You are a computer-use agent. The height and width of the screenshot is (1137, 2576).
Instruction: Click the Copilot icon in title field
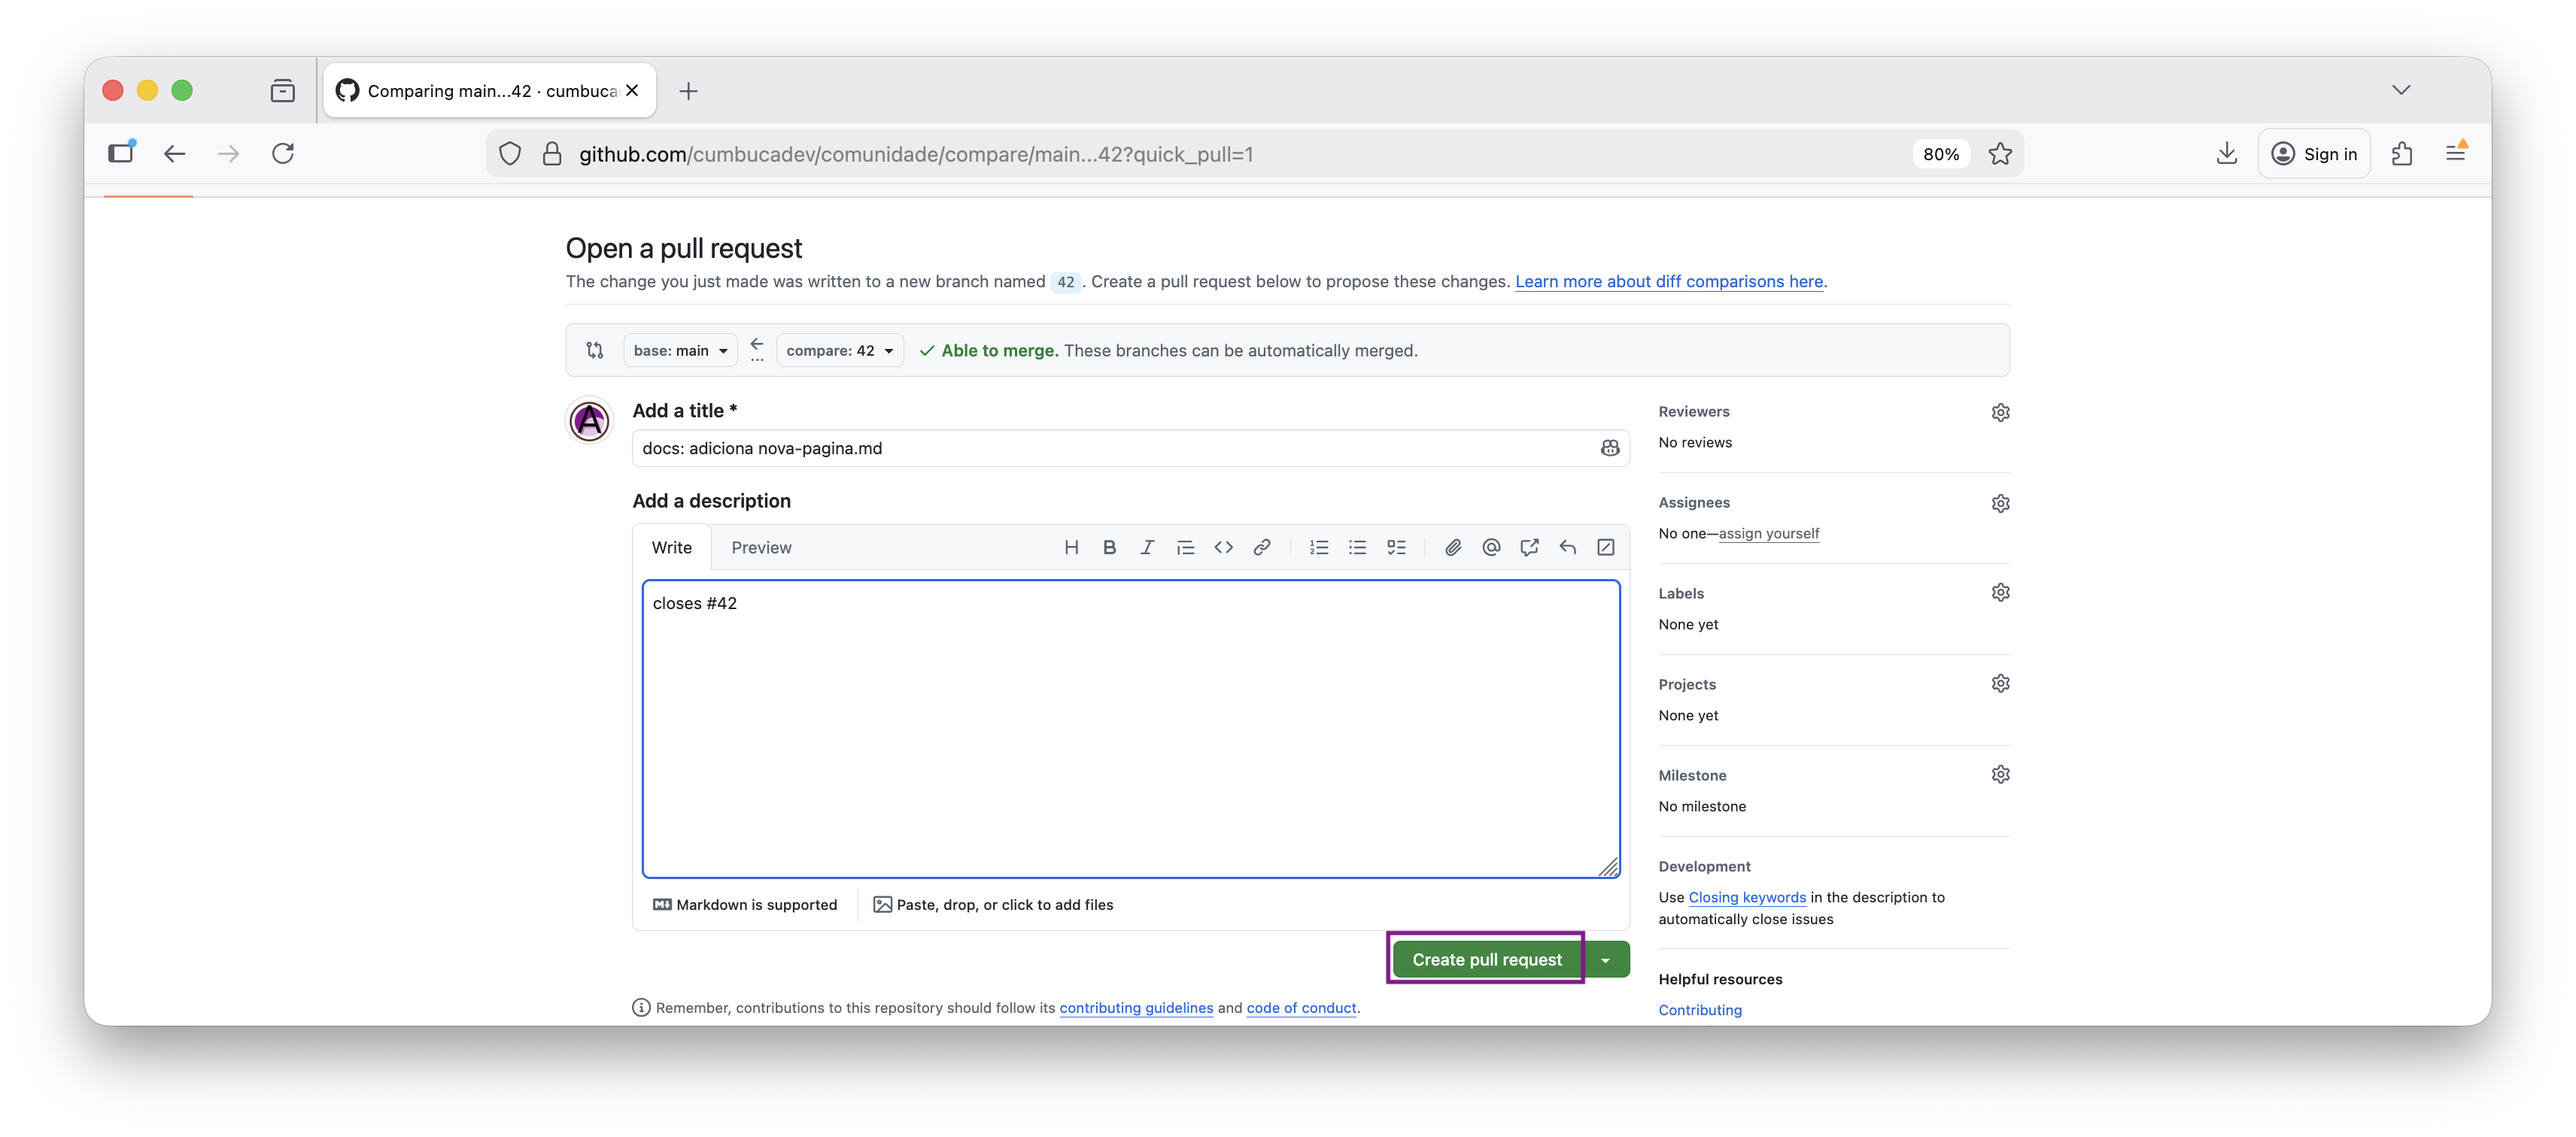pyautogui.click(x=1609, y=447)
